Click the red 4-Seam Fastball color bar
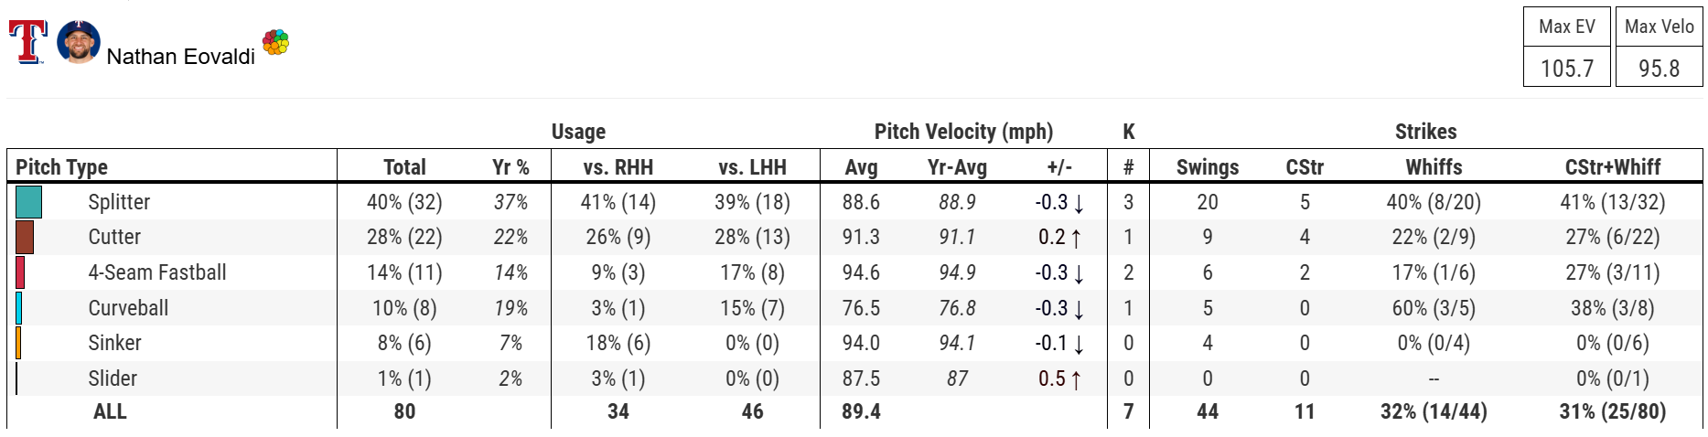The image size is (1708, 437). pos(20,272)
